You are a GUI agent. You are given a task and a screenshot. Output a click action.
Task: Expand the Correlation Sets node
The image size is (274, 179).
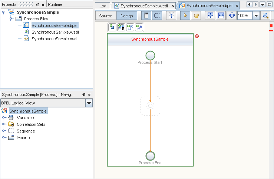(x=4, y=124)
